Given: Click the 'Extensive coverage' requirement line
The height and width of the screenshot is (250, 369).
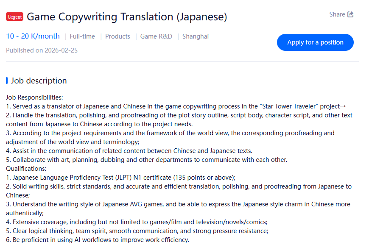Looking at the screenshot, I should 137,222.
